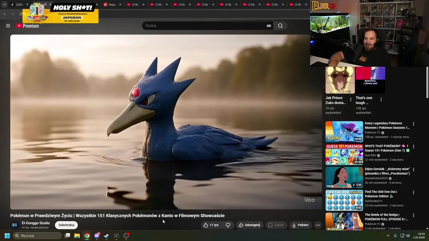This screenshot has height=241, width=429.
Task: Subscribe with the Subskrybuj button
Action: click(66, 225)
